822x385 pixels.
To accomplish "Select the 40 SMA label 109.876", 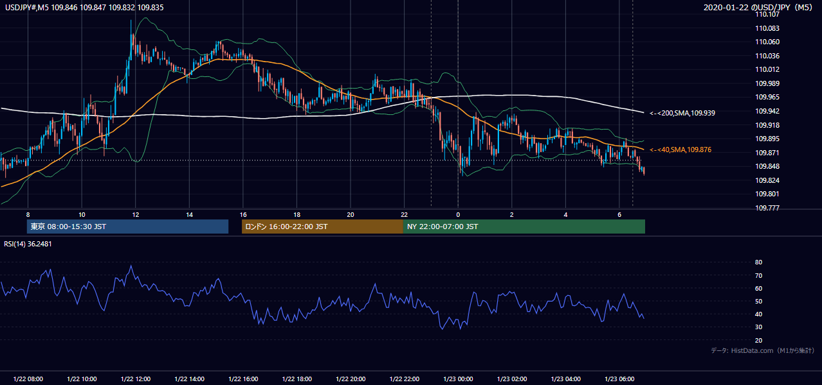I will (x=681, y=150).
